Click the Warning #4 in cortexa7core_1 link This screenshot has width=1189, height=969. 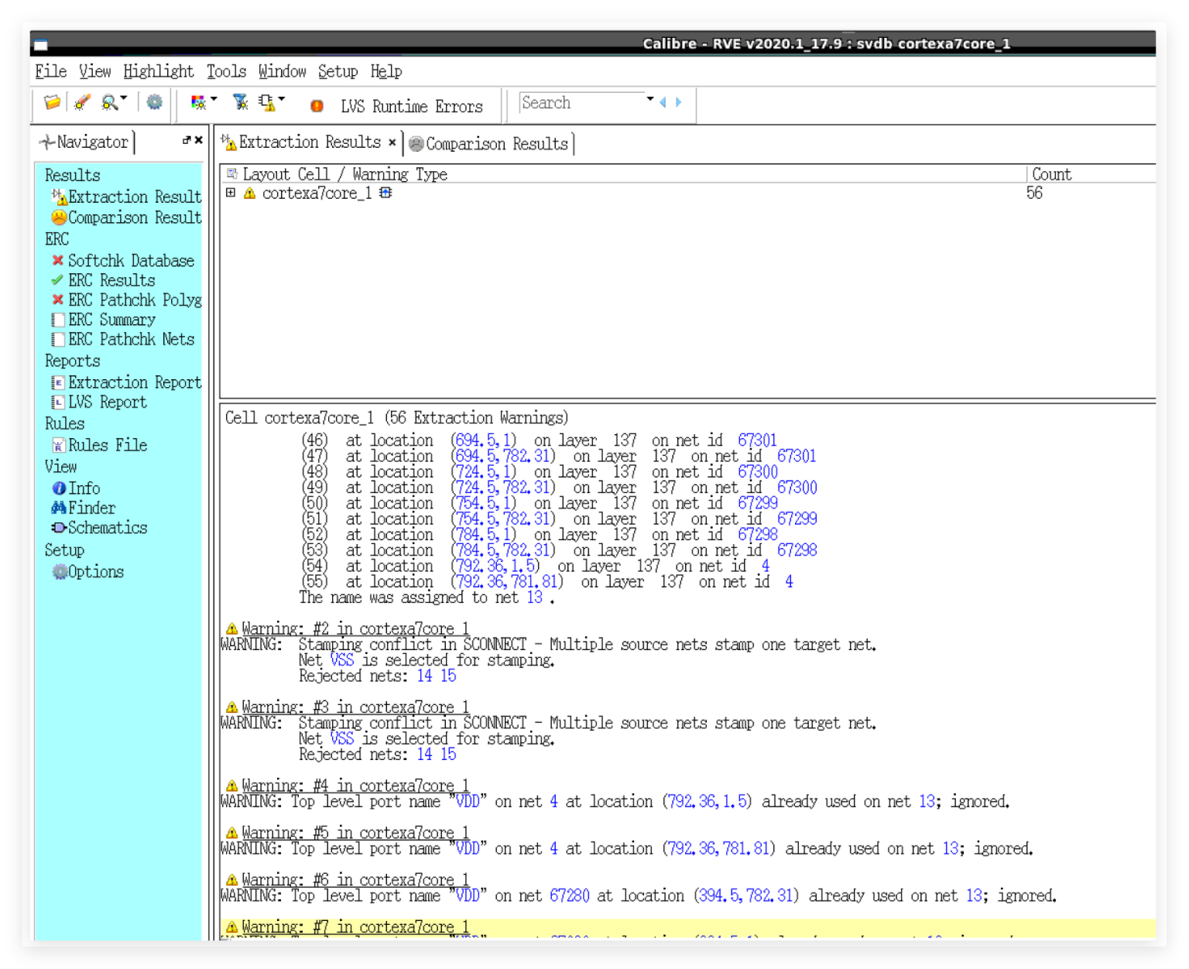click(x=355, y=786)
